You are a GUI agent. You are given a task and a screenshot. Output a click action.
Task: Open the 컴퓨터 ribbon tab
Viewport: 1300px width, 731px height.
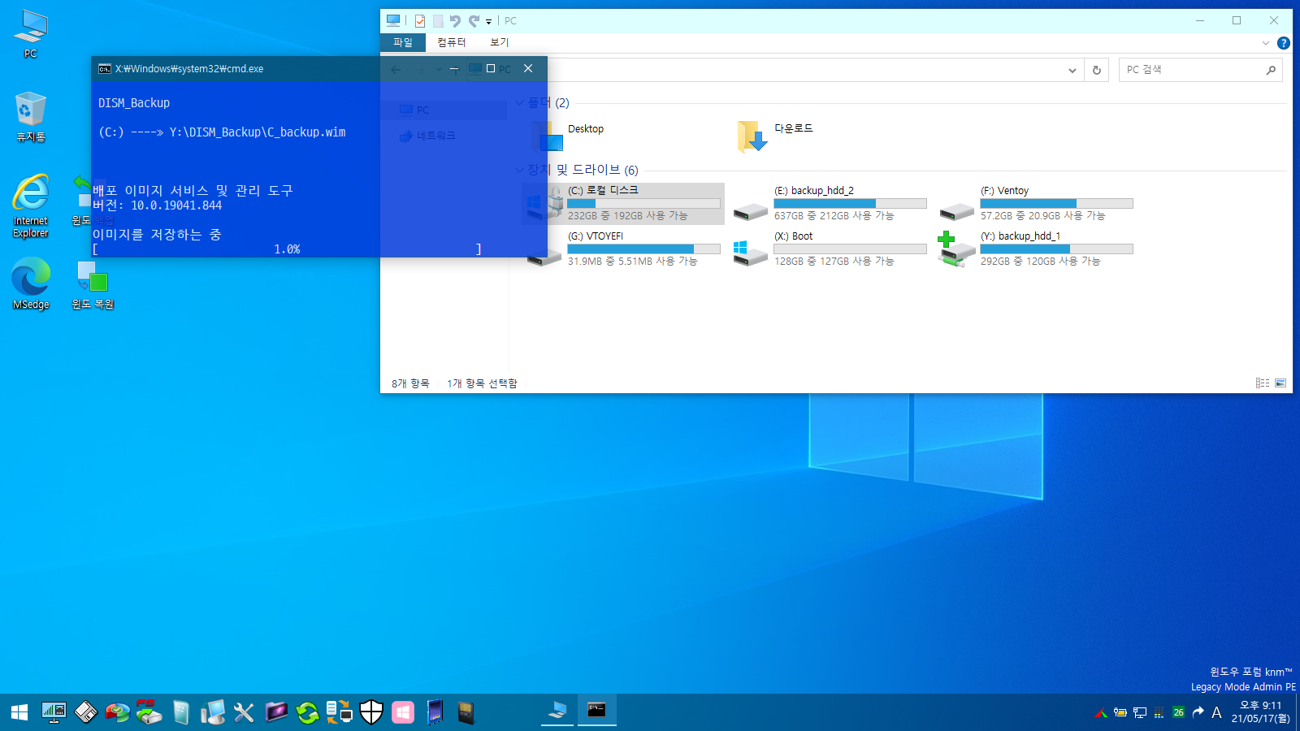point(452,42)
